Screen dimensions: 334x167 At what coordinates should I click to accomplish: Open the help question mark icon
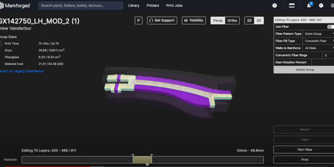click(x=274, y=5)
